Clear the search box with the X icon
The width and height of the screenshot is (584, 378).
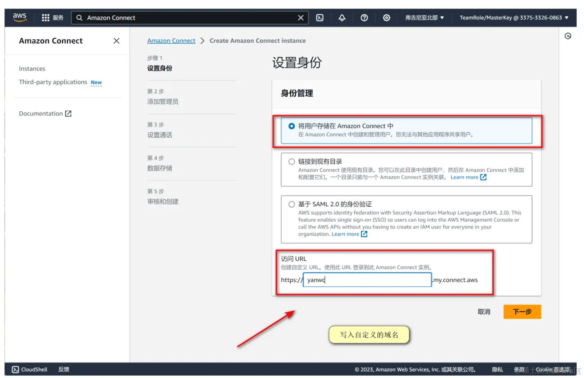[x=301, y=18]
